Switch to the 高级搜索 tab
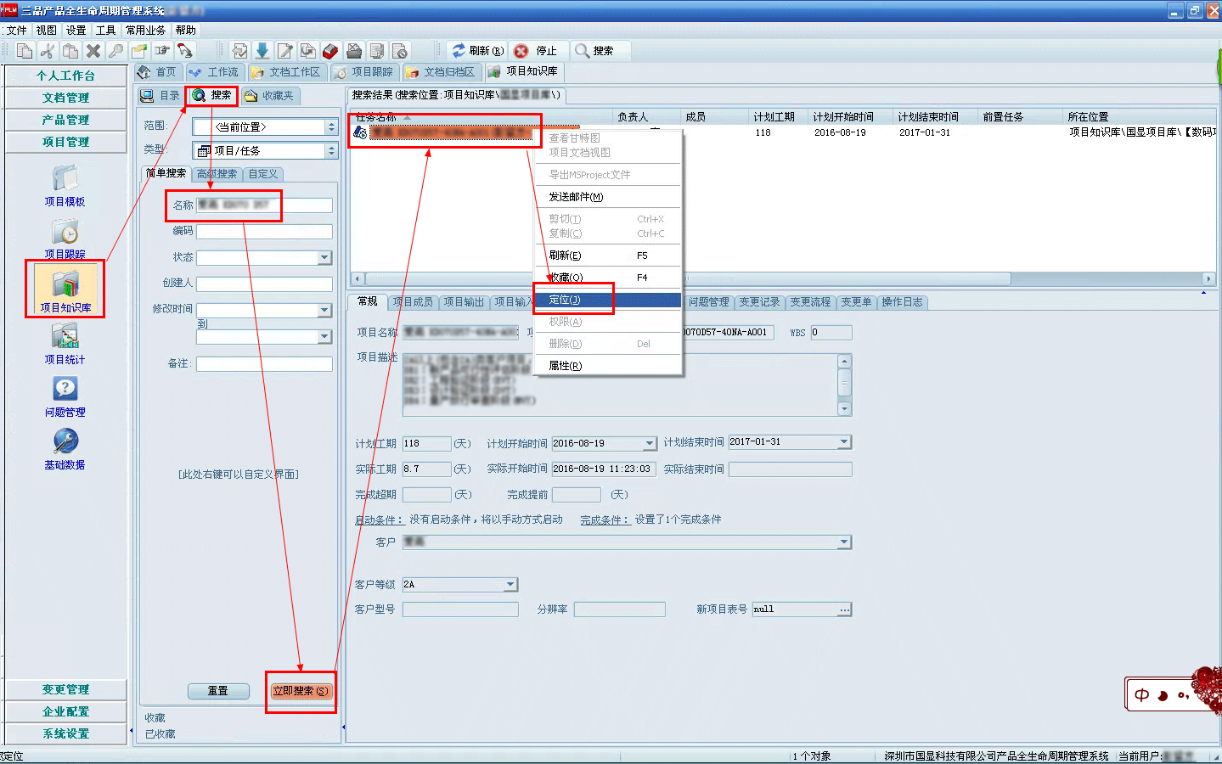Screen dimensions: 1222x764 pos(217,174)
